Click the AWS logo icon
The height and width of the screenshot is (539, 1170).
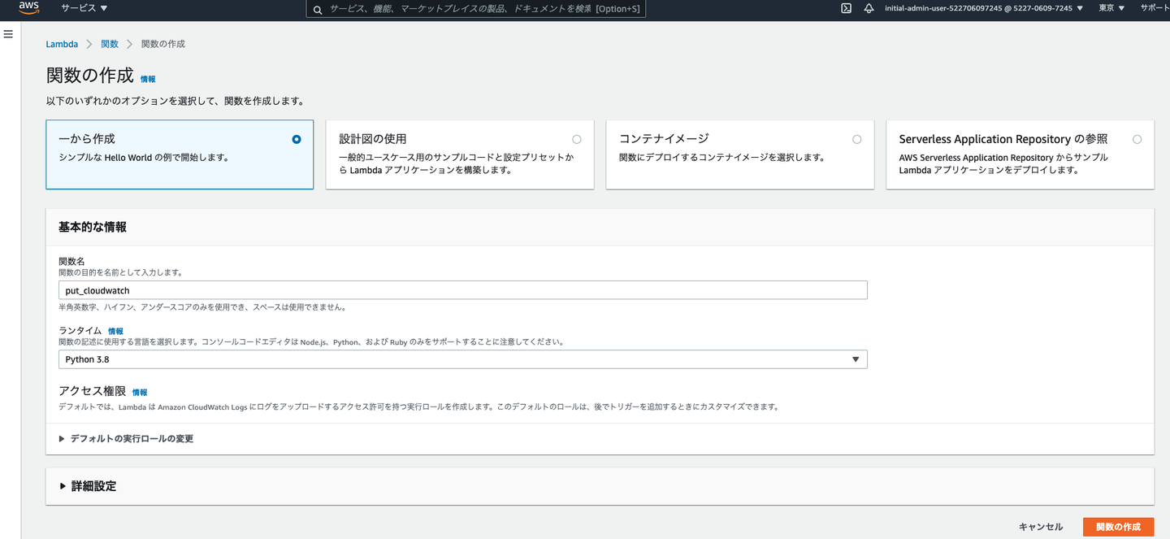28,8
